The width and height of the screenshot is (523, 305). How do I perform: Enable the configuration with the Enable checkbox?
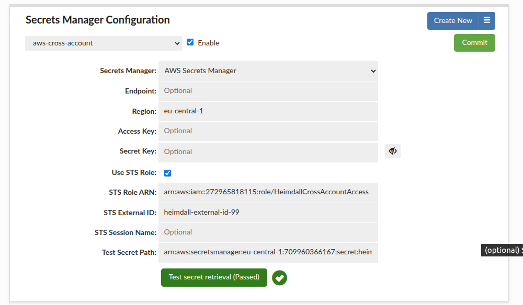click(190, 42)
